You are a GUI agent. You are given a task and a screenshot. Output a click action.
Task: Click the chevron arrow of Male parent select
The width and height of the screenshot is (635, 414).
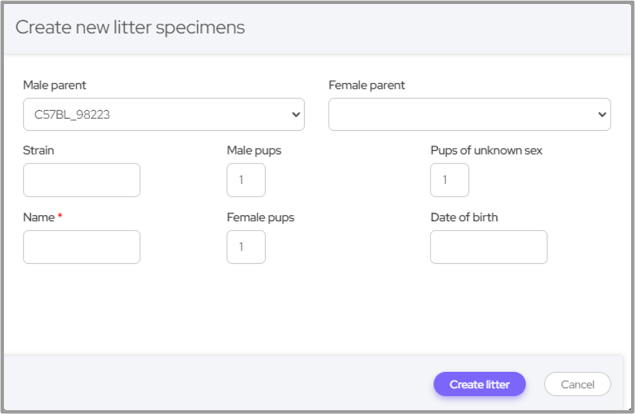(296, 115)
